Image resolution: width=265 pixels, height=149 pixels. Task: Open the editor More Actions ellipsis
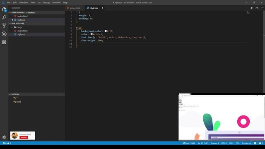pos(262,8)
